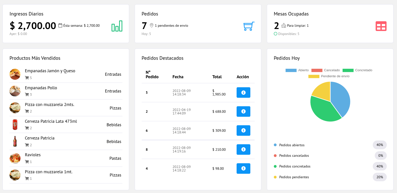The width and height of the screenshot is (397, 193).
Task: Click the blue shopping cart orders icon
Action: coord(249,26)
